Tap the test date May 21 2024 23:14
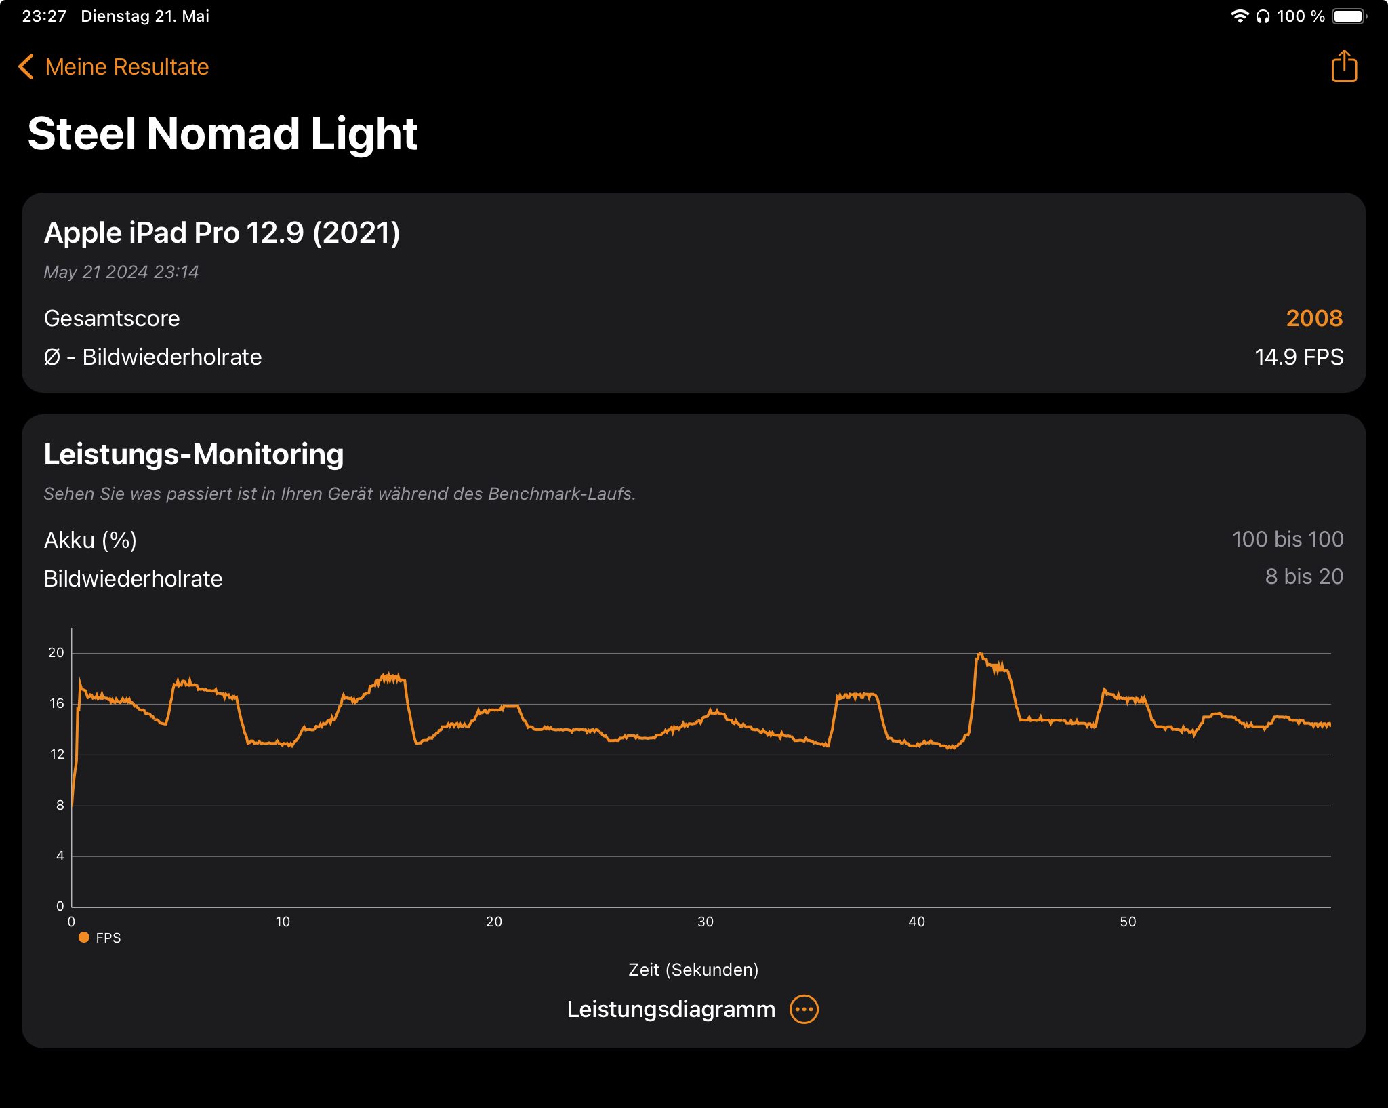 121,272
